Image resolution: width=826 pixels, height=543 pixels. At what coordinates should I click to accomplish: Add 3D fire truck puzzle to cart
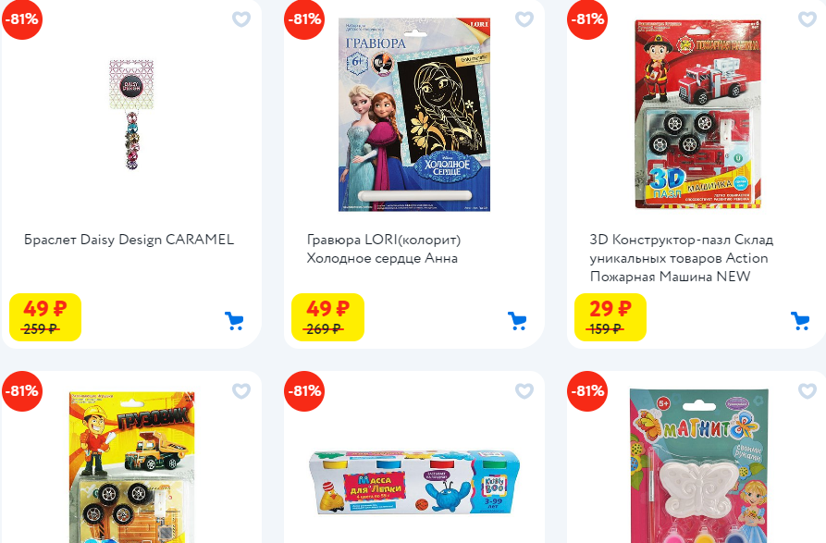(800, 321)
